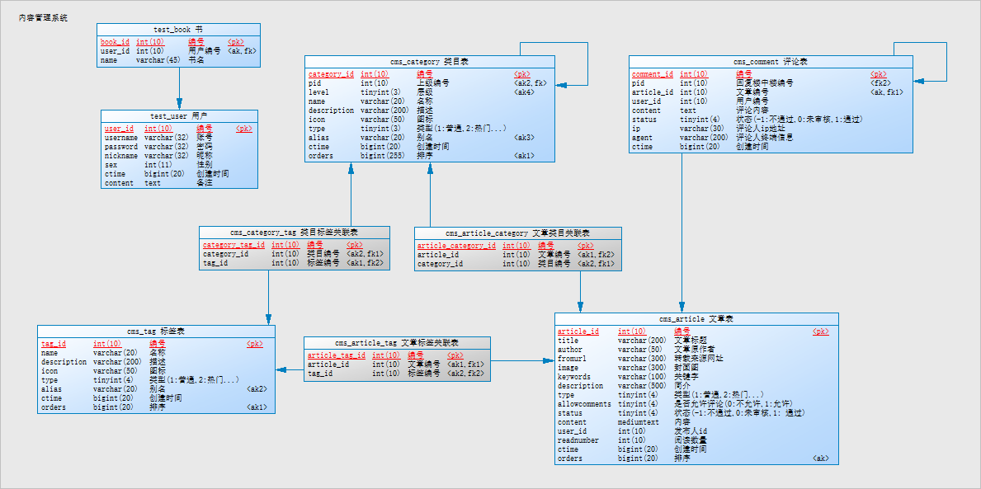The height and width of the screenshot is (489, 981).
Task: Click the cms_tag table title
Action: [x=156, y=331]
